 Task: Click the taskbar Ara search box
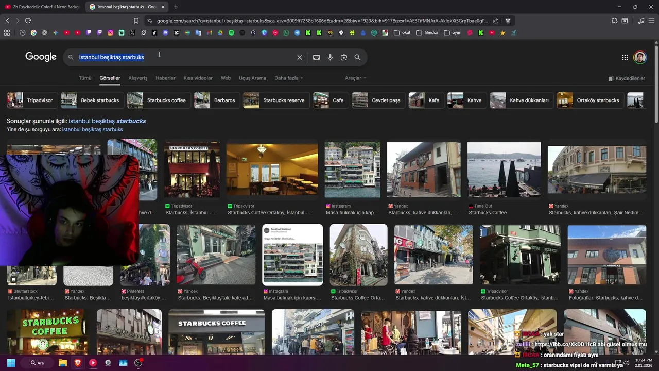(38, 363)
